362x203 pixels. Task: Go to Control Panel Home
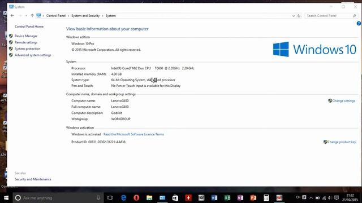coord(29,27)
